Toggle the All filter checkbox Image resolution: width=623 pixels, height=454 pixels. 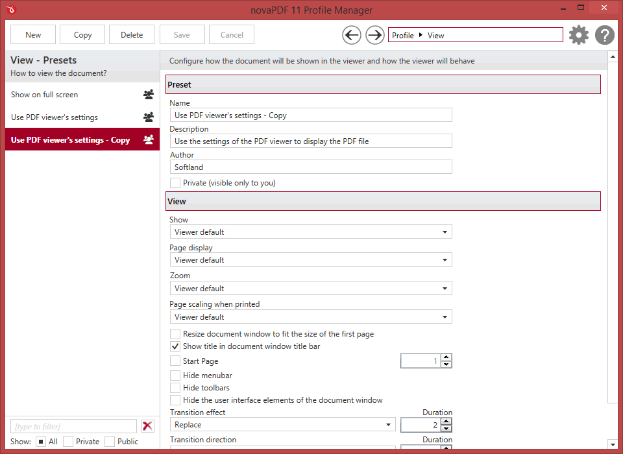point(40,442)
